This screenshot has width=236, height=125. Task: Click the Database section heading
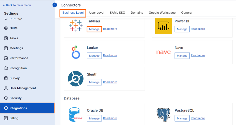pos(72,98)
